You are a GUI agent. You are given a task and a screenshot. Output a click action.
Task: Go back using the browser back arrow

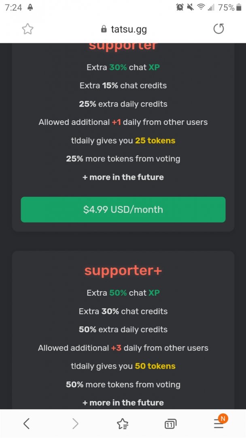tap(26, 424)
